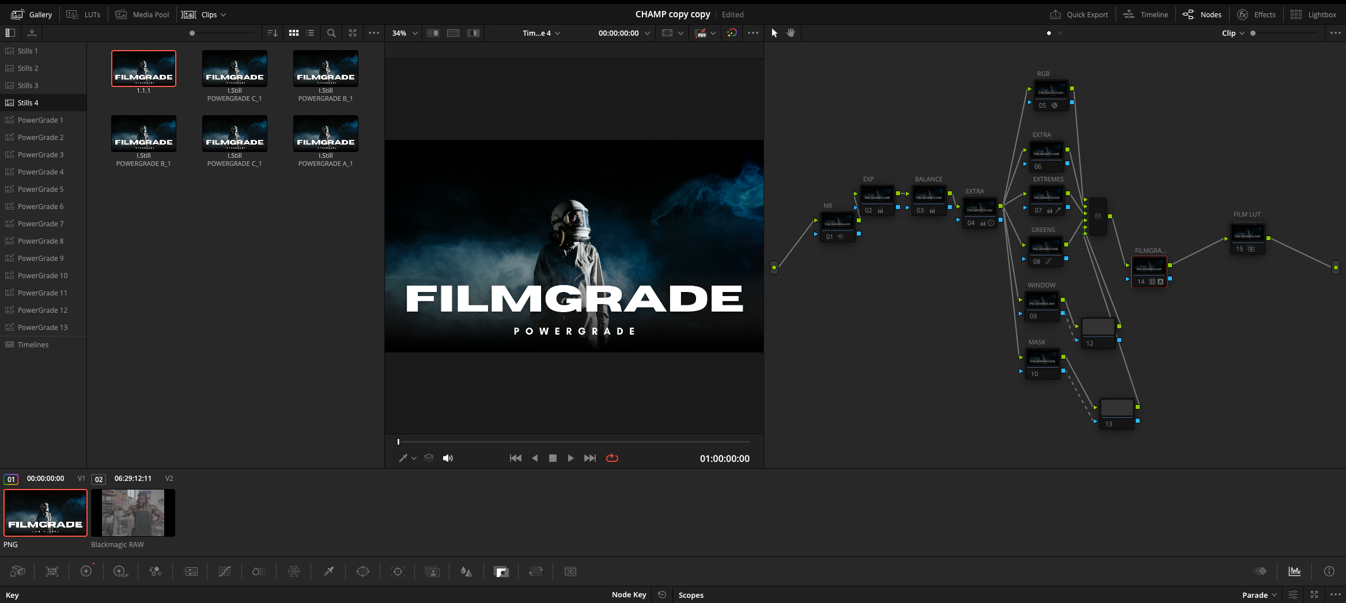Open the 3D stereoscopic palette
1346x603 pixels.
pos(570,571)
